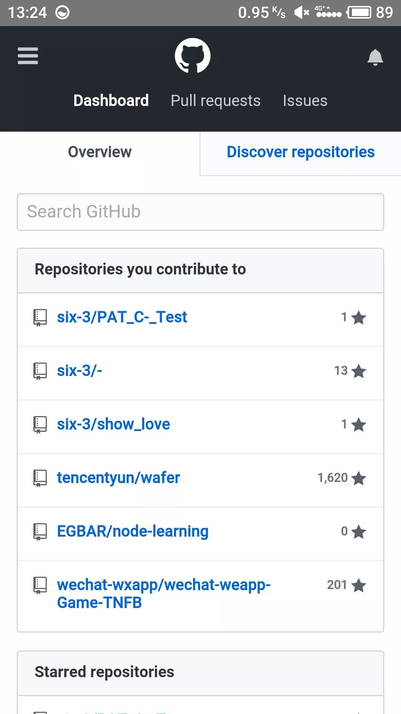Image resolution: width=401 pixels, height=714 pixels.
Task: Click repo book icon beside EGBAR/node-learning
Action: tap(40, 531)
